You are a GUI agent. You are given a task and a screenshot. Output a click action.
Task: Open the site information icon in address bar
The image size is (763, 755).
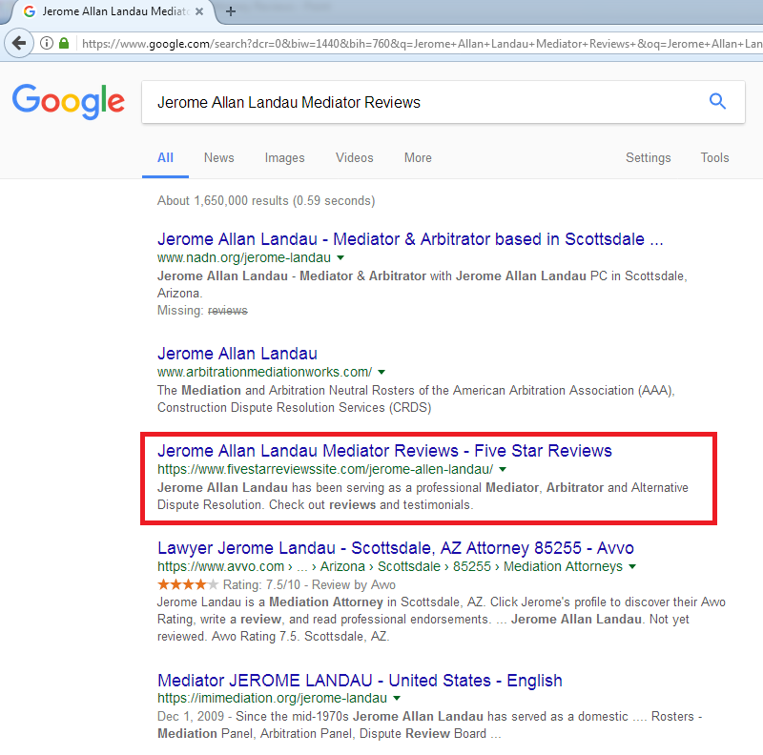pos(46,43)
